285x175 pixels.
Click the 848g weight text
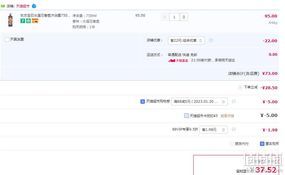coord(273,23)
